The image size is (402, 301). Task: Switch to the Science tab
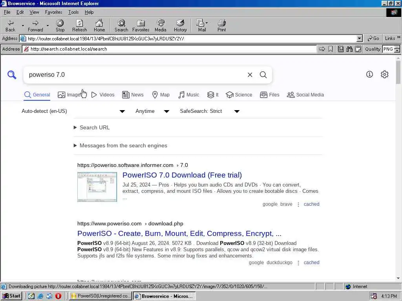pyautogui.click(x=239, y=95)
